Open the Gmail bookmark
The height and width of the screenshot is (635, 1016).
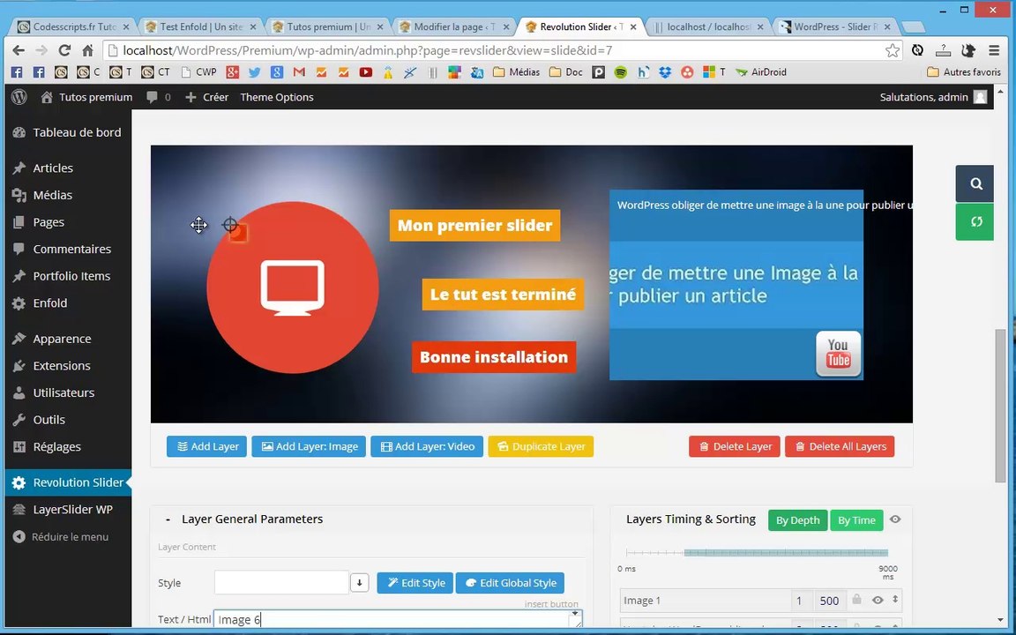[299, 72]
